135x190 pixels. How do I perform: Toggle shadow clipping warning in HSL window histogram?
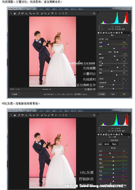coord(98,114)
